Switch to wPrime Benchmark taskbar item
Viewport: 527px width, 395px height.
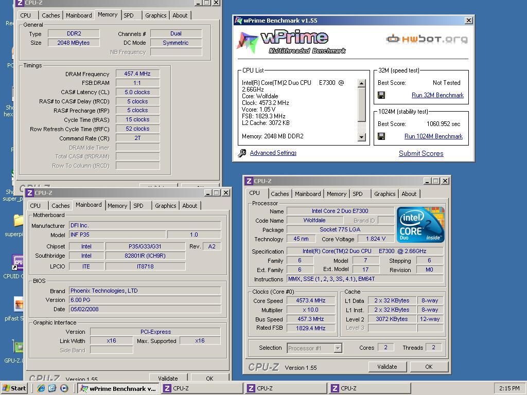pos(118,389)
